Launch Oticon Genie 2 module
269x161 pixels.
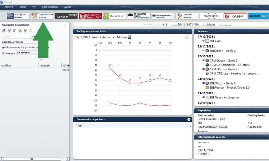tap(66, 16)
